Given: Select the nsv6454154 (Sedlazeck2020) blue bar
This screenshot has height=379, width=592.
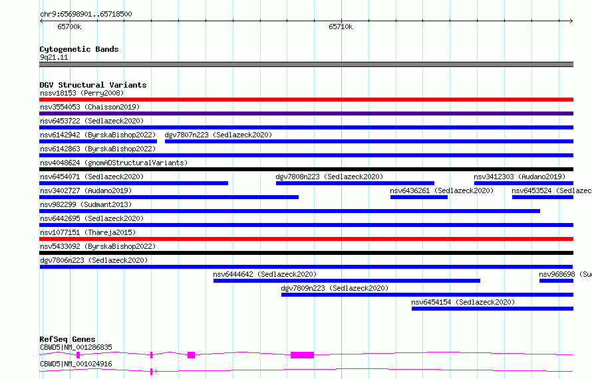Looking at the screenshot, I should click(x=492, y=309).
